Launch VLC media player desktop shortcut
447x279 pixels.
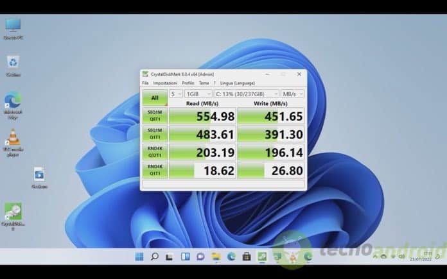pos(13,139)
